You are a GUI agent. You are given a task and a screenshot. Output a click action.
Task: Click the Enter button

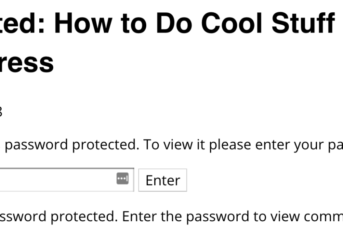163,180
